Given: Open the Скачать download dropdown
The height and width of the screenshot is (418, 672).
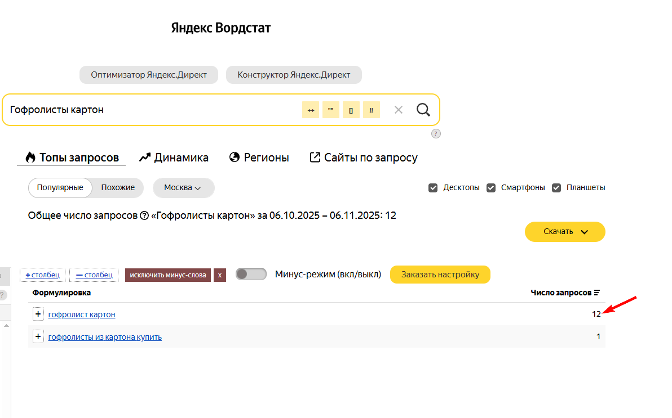Looking at the screenshot, I should (565, 232).
